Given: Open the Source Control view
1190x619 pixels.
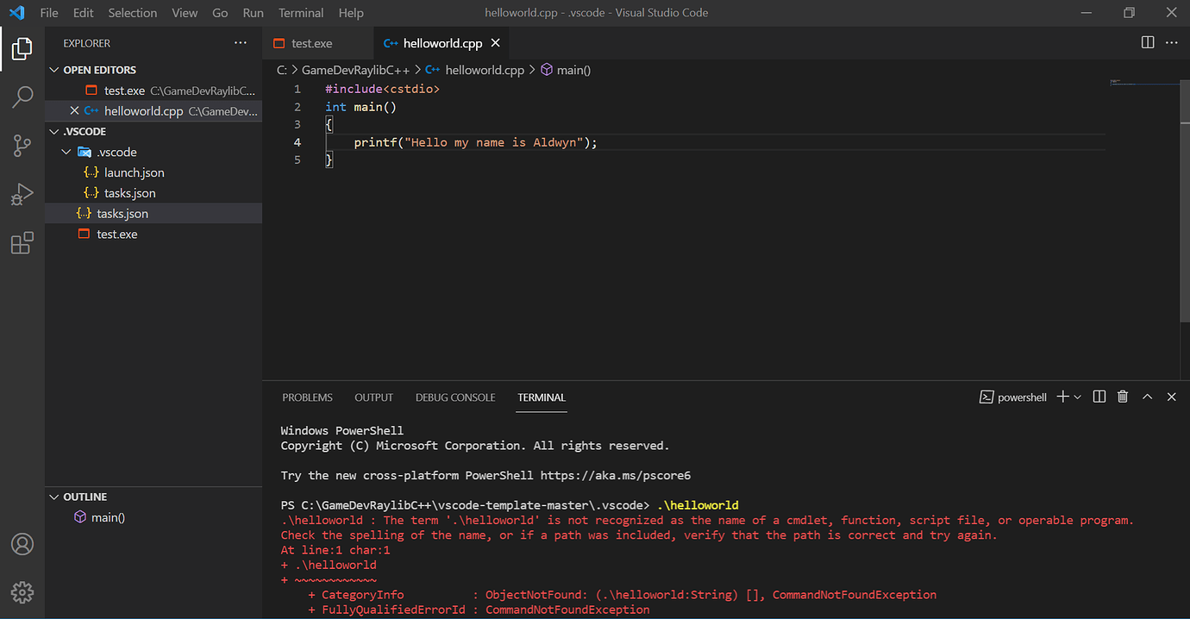Looking at the screenshot, I should pos(22,146).
